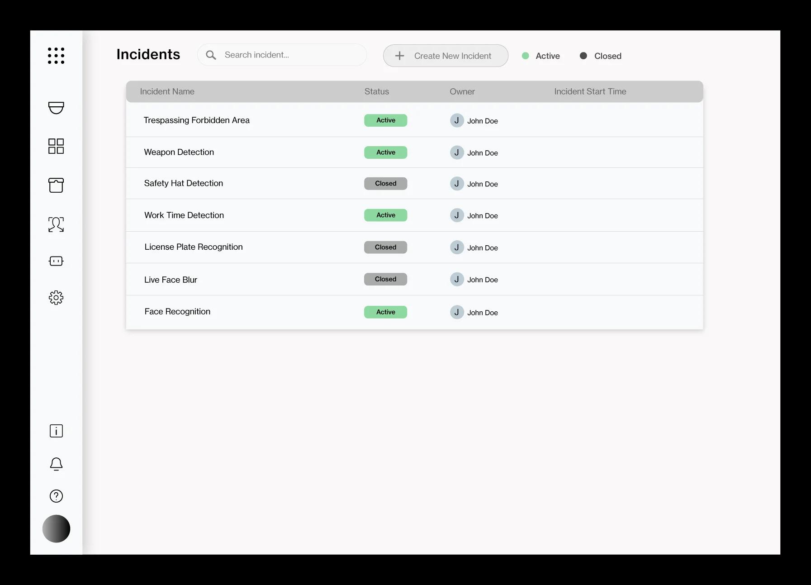Sort by Owner column header
This screenshot has height=585, width=811.
coord(462,91)
